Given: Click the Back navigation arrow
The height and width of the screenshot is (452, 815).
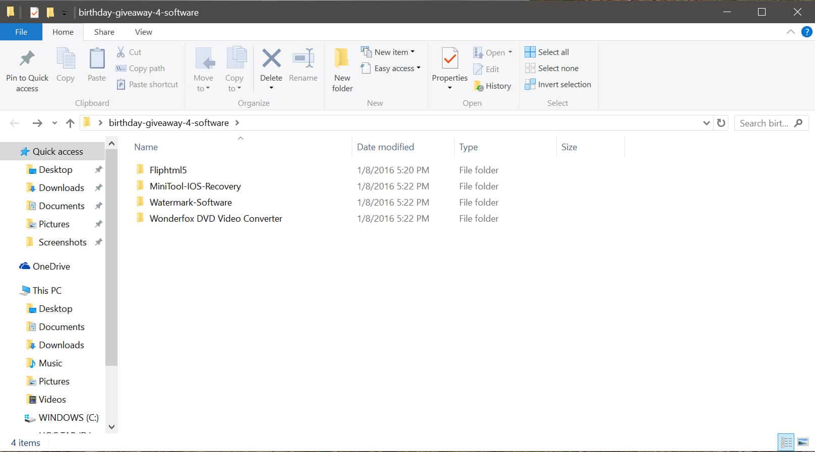Looking at the screenshot, I should (15, 123).
